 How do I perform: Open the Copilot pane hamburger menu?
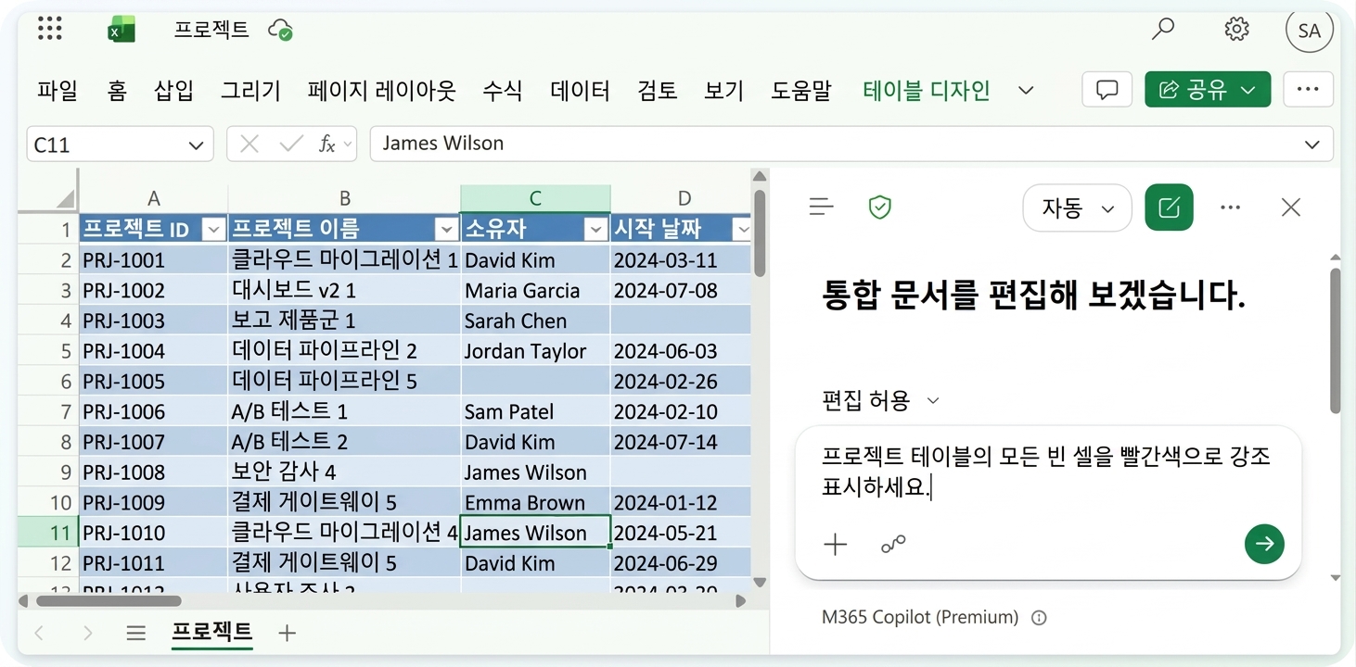pyautogui.click(x=822, y=207)
